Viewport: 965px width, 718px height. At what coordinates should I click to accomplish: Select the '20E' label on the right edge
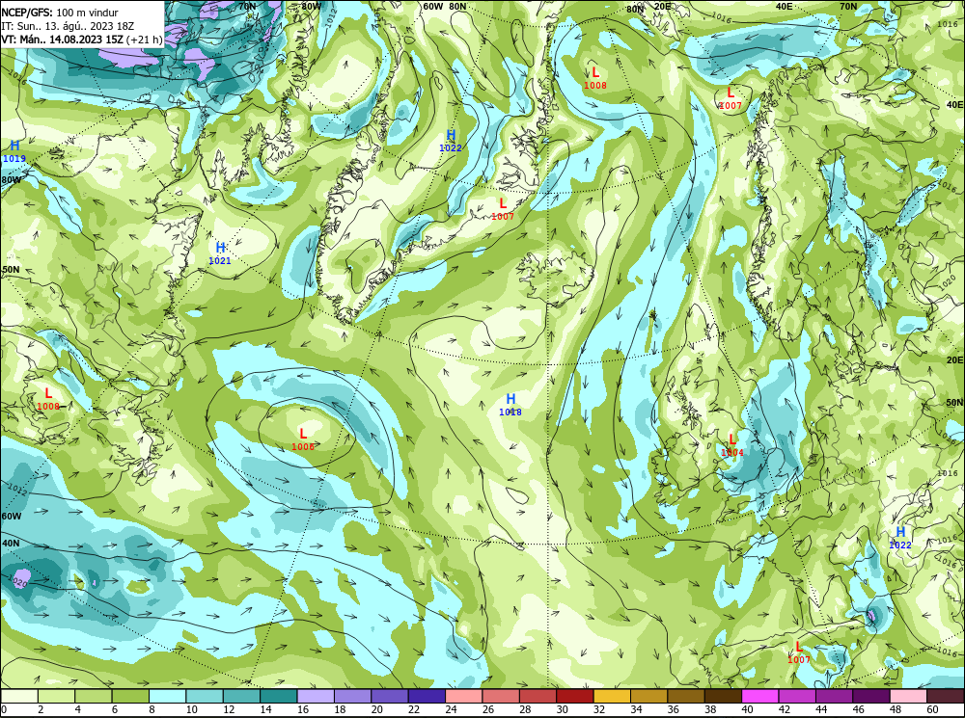click(x=954, y=360)
